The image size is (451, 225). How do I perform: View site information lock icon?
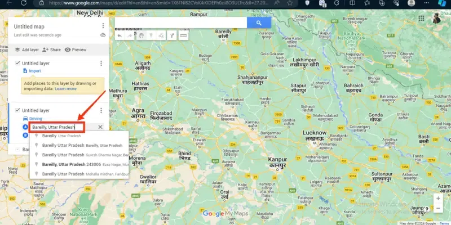coord(42,3)
